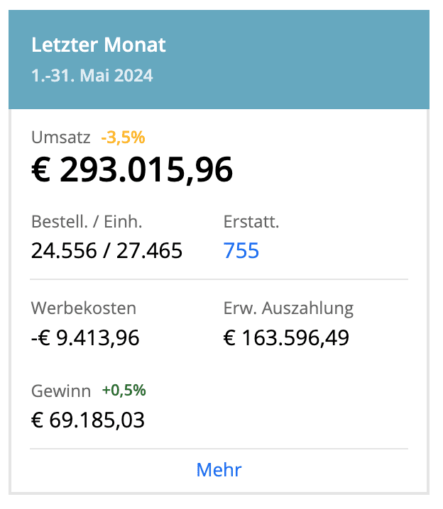Select the profit value € 69.185,03
This screenshot has height=509, width=443.
[x=88, y=420]
